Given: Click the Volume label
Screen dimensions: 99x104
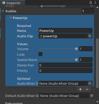Looking at the screenshot, I should point(23,49).
